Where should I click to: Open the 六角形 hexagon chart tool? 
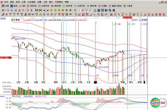tap(128, 6)
